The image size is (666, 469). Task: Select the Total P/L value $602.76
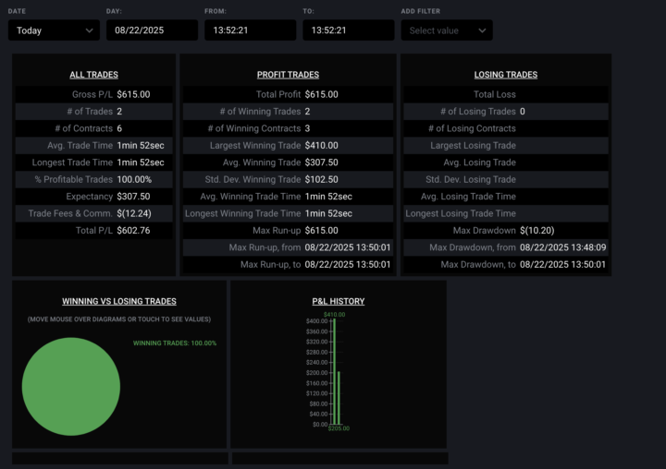point(133,230)
